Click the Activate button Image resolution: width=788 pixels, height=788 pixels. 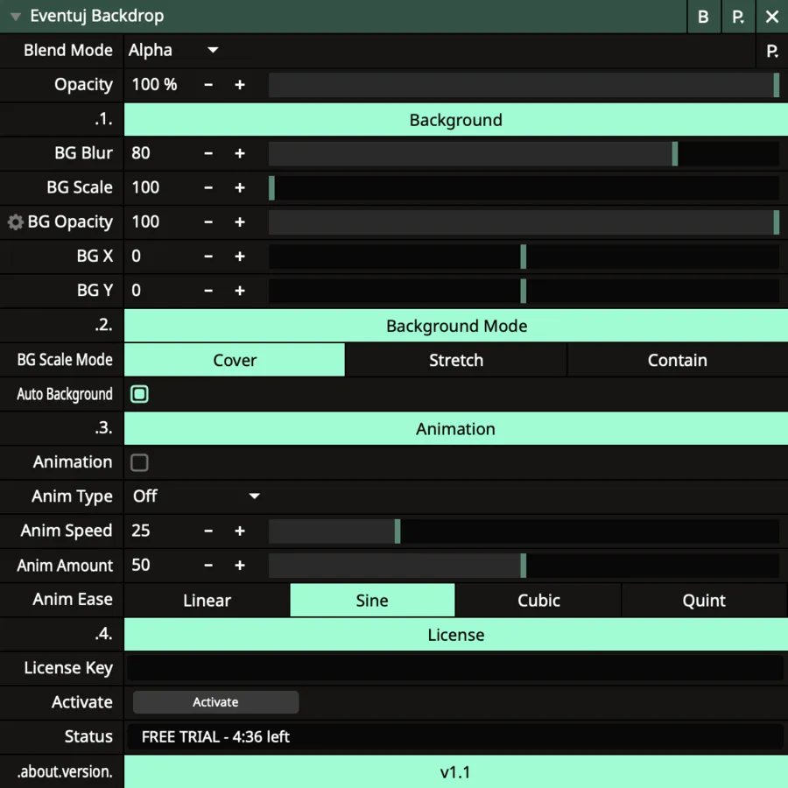pos(215,702)
